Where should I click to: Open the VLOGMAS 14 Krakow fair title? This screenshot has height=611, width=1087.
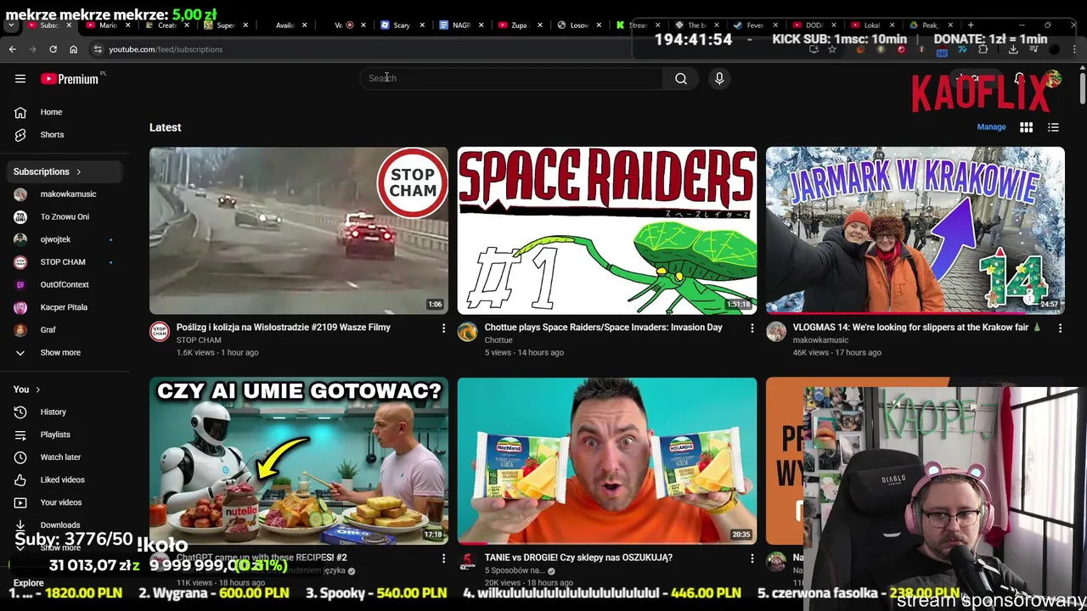click(x=916, y=328)
